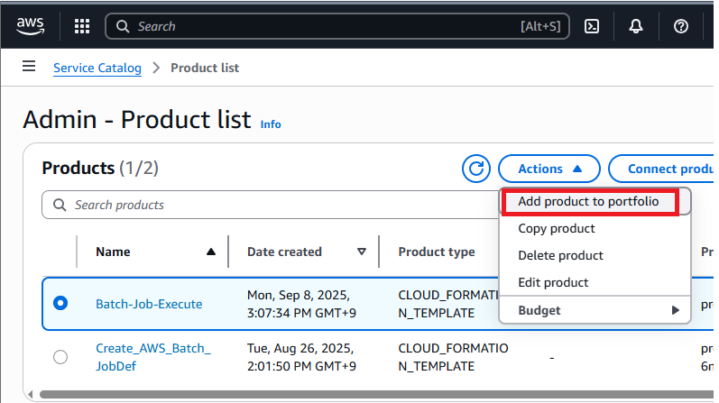Select Delete product menu entry
This screenshot has height=403, width=719.
560,256
